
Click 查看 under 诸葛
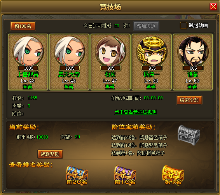(x=192, y=87)
